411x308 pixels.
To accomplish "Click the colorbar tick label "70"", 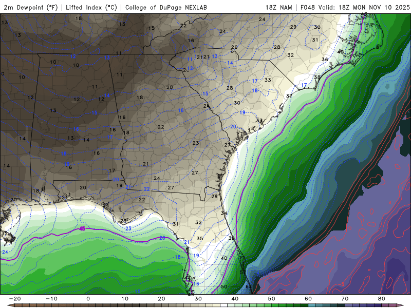I will pyautogui.click(x=345, y=299).
